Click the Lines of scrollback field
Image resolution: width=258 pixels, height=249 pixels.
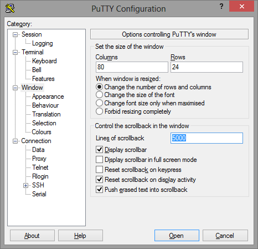[x=207, y=138]
